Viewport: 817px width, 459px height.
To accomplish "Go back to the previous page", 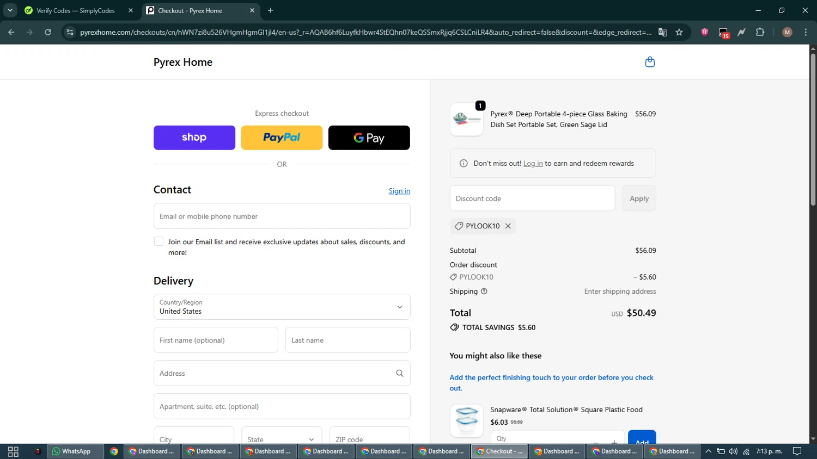I will [11, 32].
